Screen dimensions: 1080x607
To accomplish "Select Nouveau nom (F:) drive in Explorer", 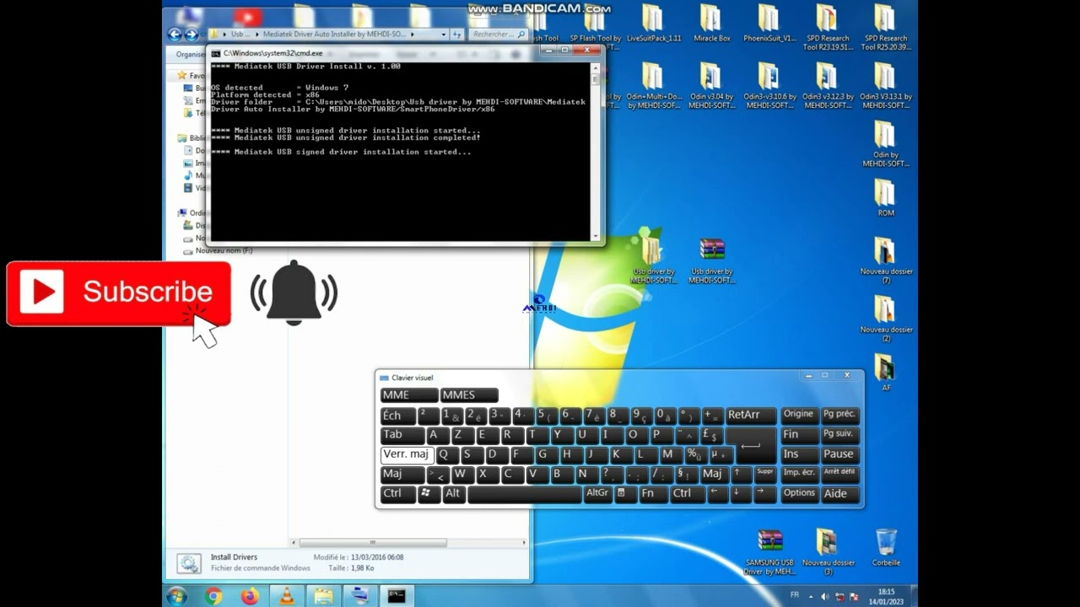I will click(x=219, y=250).
